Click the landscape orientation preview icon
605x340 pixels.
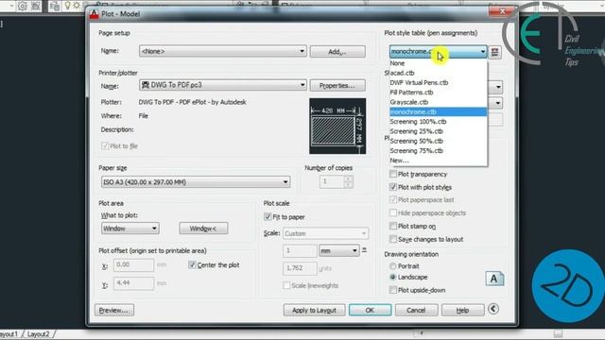click(x=494, y=279)
